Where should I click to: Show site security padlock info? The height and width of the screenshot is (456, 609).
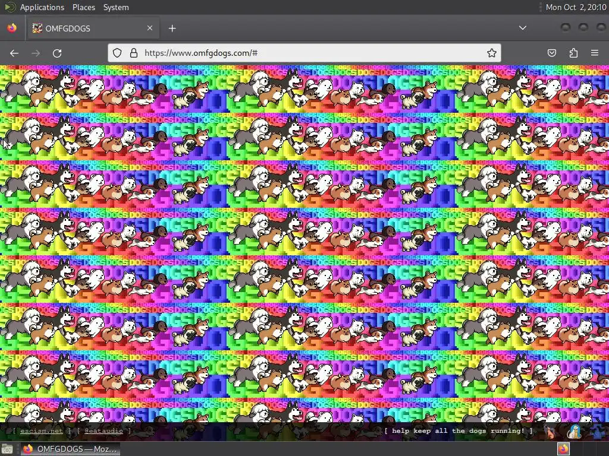(x=134, y=53)
